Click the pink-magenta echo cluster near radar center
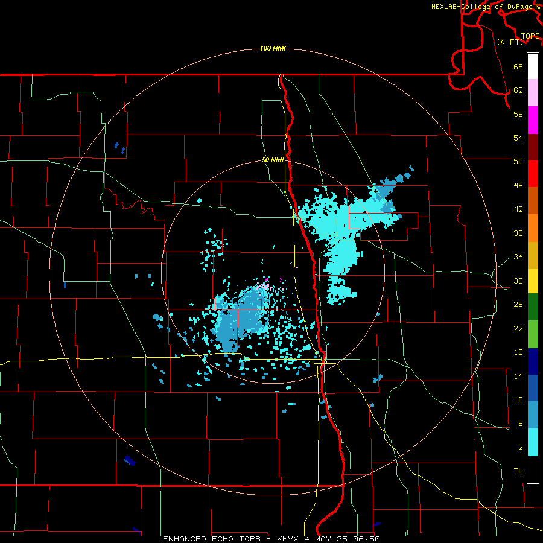The height and width of the screenshot is (543, 543). (x=265, y=285)
